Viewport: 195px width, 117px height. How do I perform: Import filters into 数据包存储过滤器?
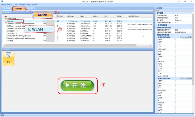click(x=188, y=79)
